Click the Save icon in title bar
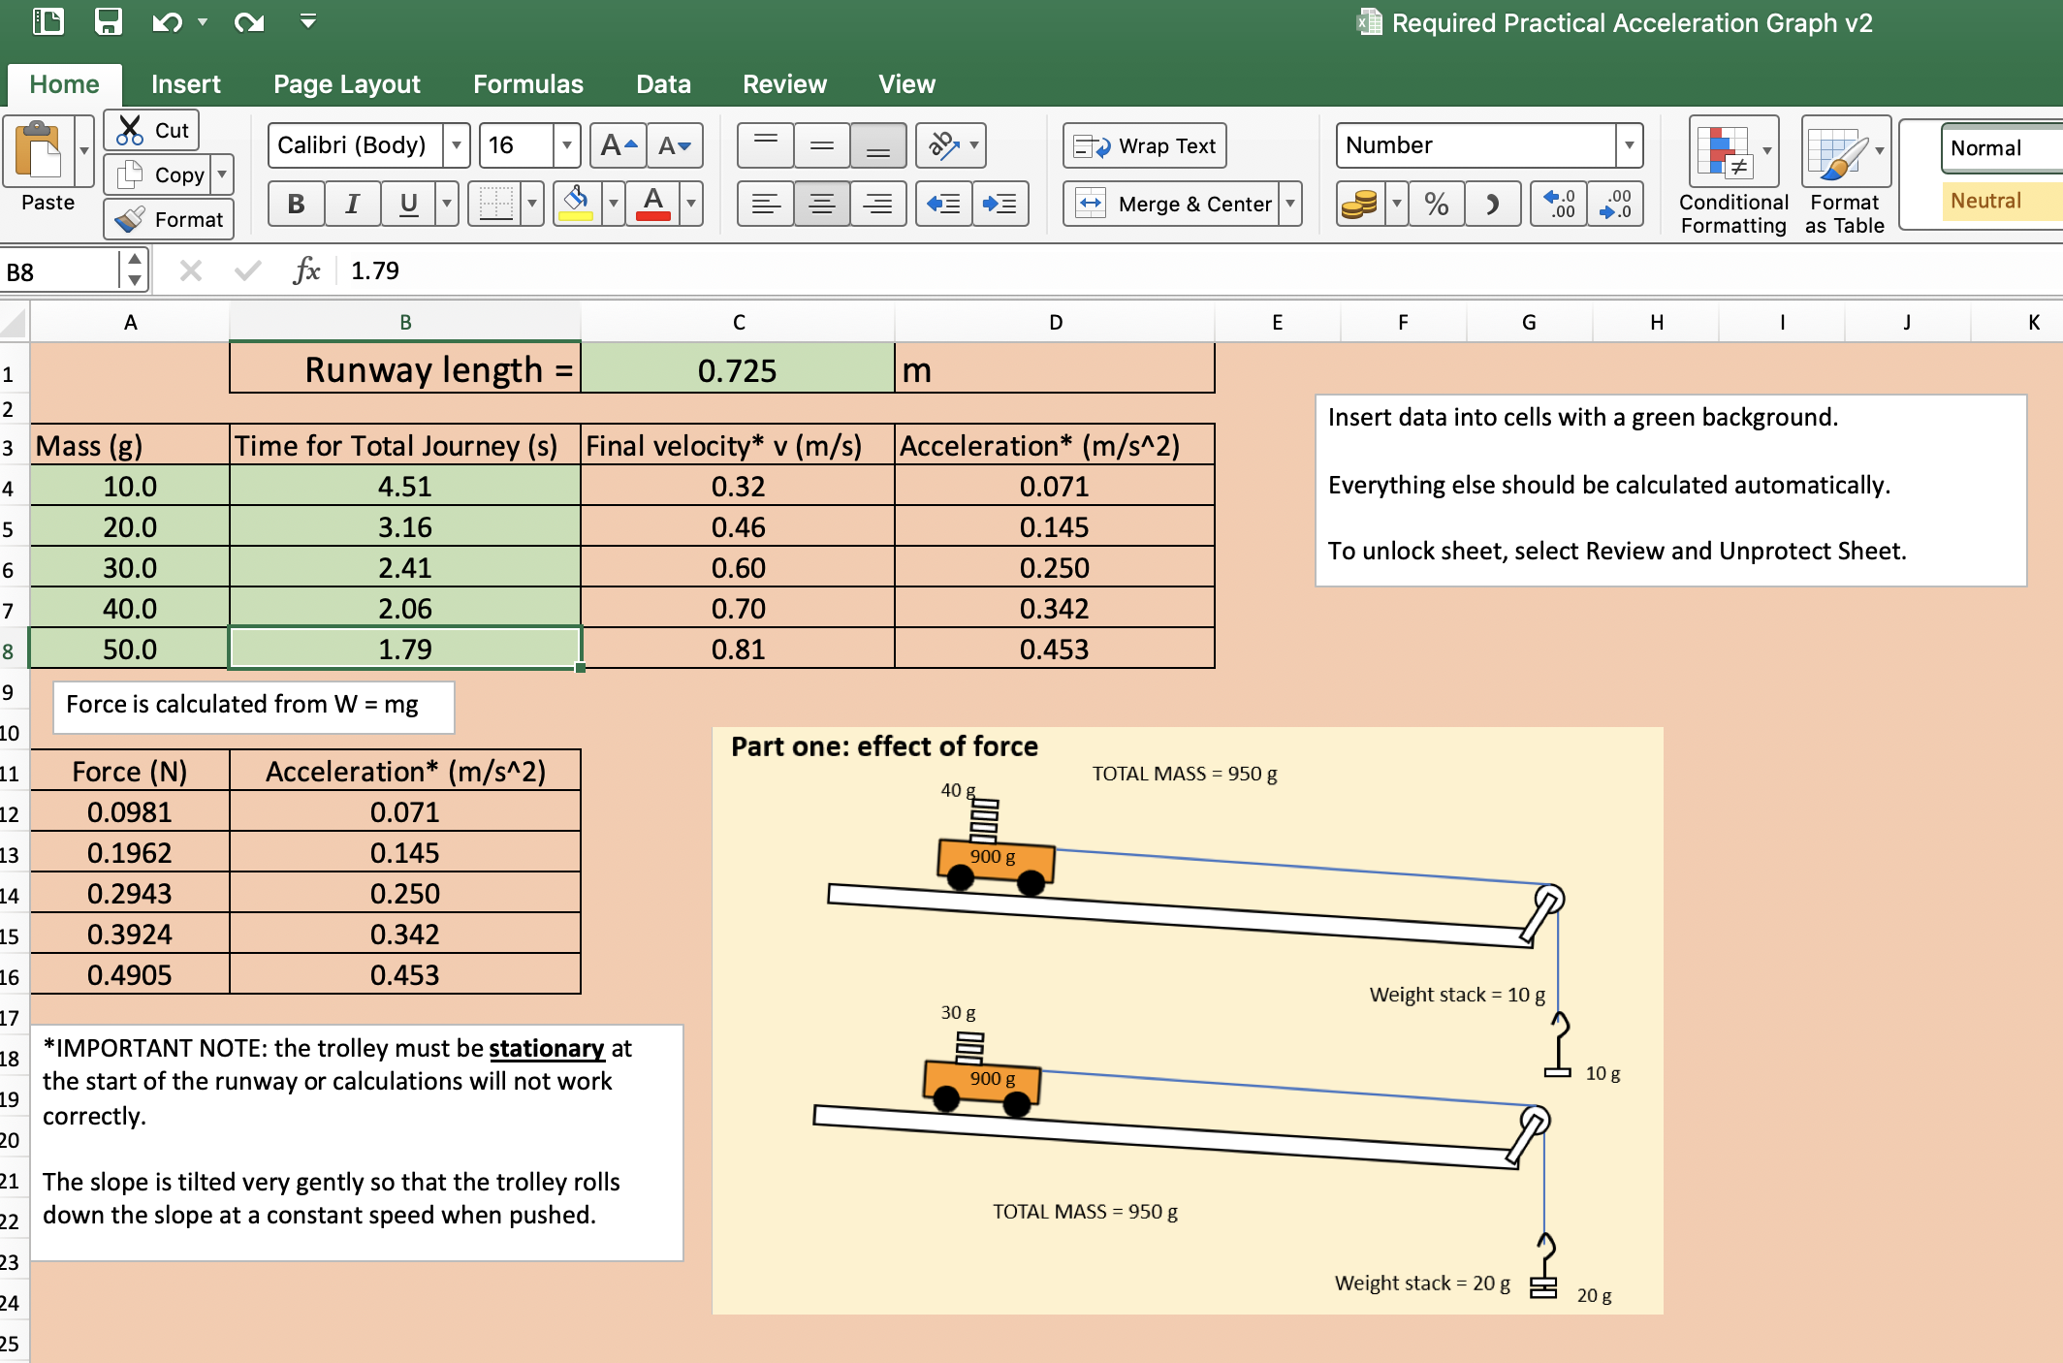This screenshot has width=2063, height=1363. point(108,21)
